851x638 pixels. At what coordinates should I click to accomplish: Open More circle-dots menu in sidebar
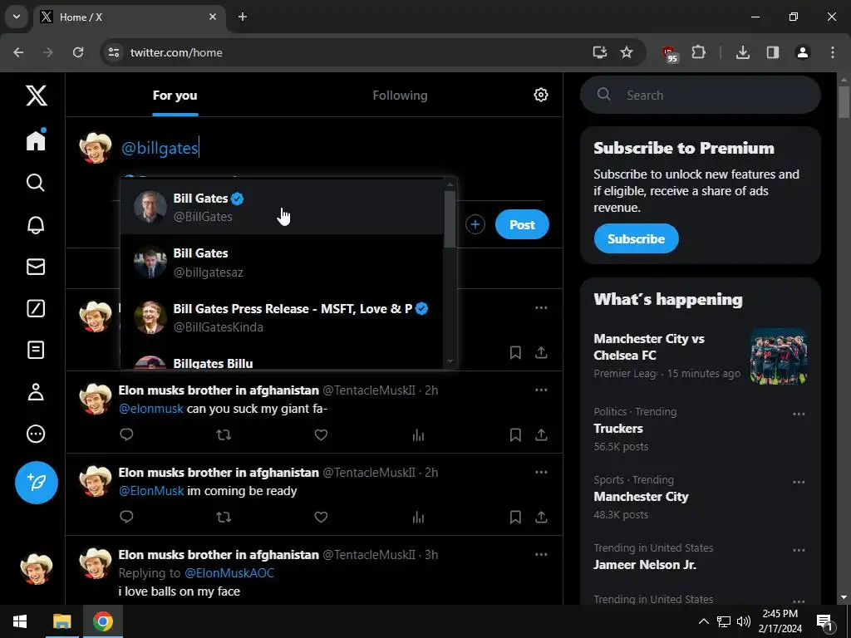click(36, 434)
